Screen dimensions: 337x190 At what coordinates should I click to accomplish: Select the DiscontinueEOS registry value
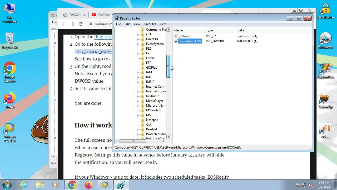[190, 41]
